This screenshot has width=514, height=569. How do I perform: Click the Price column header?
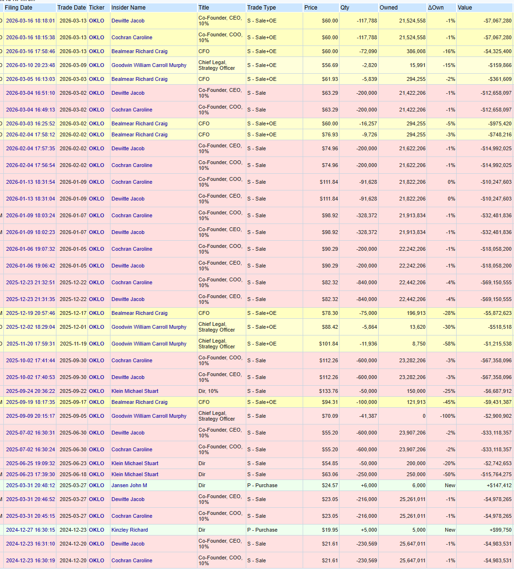(311, 8)
